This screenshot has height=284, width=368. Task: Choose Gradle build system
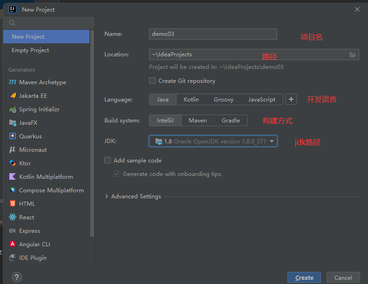(x=231, y=120)
